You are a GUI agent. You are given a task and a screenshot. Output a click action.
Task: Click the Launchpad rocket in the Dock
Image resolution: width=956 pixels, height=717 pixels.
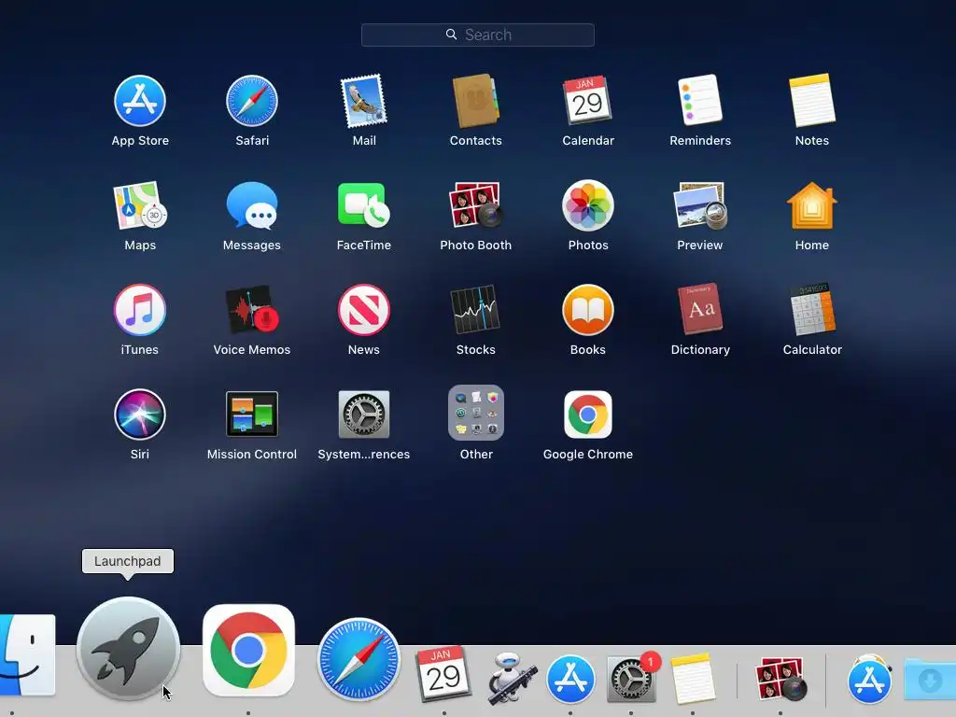(x=128, y=649)
